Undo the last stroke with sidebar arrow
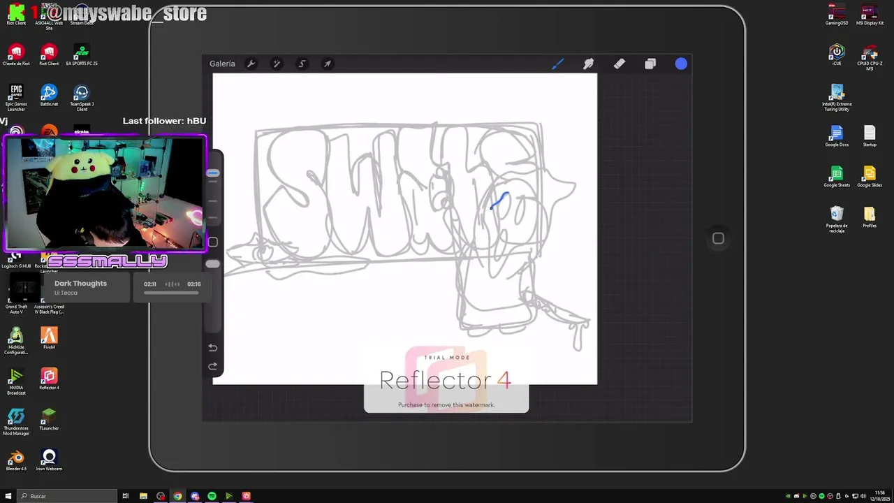 click(x=213, y=347)
